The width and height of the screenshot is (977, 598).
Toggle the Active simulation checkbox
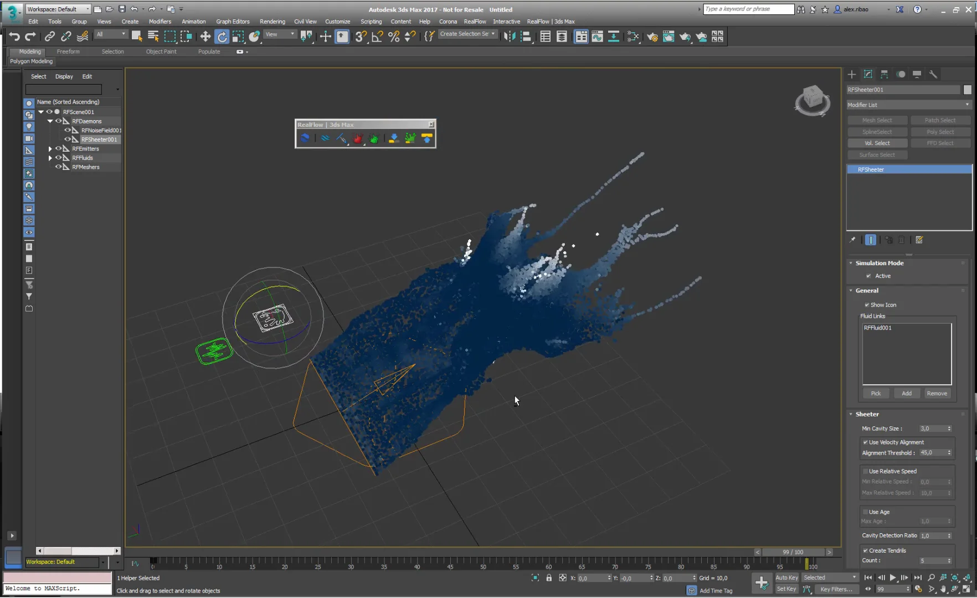869,276
